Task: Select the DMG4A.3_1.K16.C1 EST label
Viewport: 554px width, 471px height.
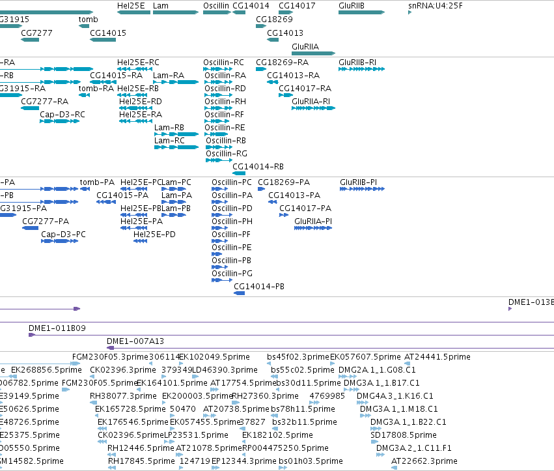Action: point(395,396)
